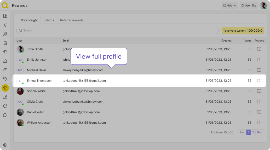Click the price tag sidebar icon
Viewport: 270px width, 150px height.
(x=5, y=79)
